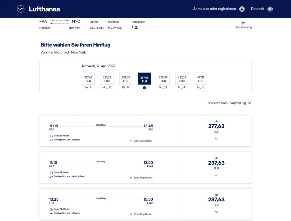291x221 pixels.
Task: Click Anmelden oder registrieren link
Action: point(215,9)
